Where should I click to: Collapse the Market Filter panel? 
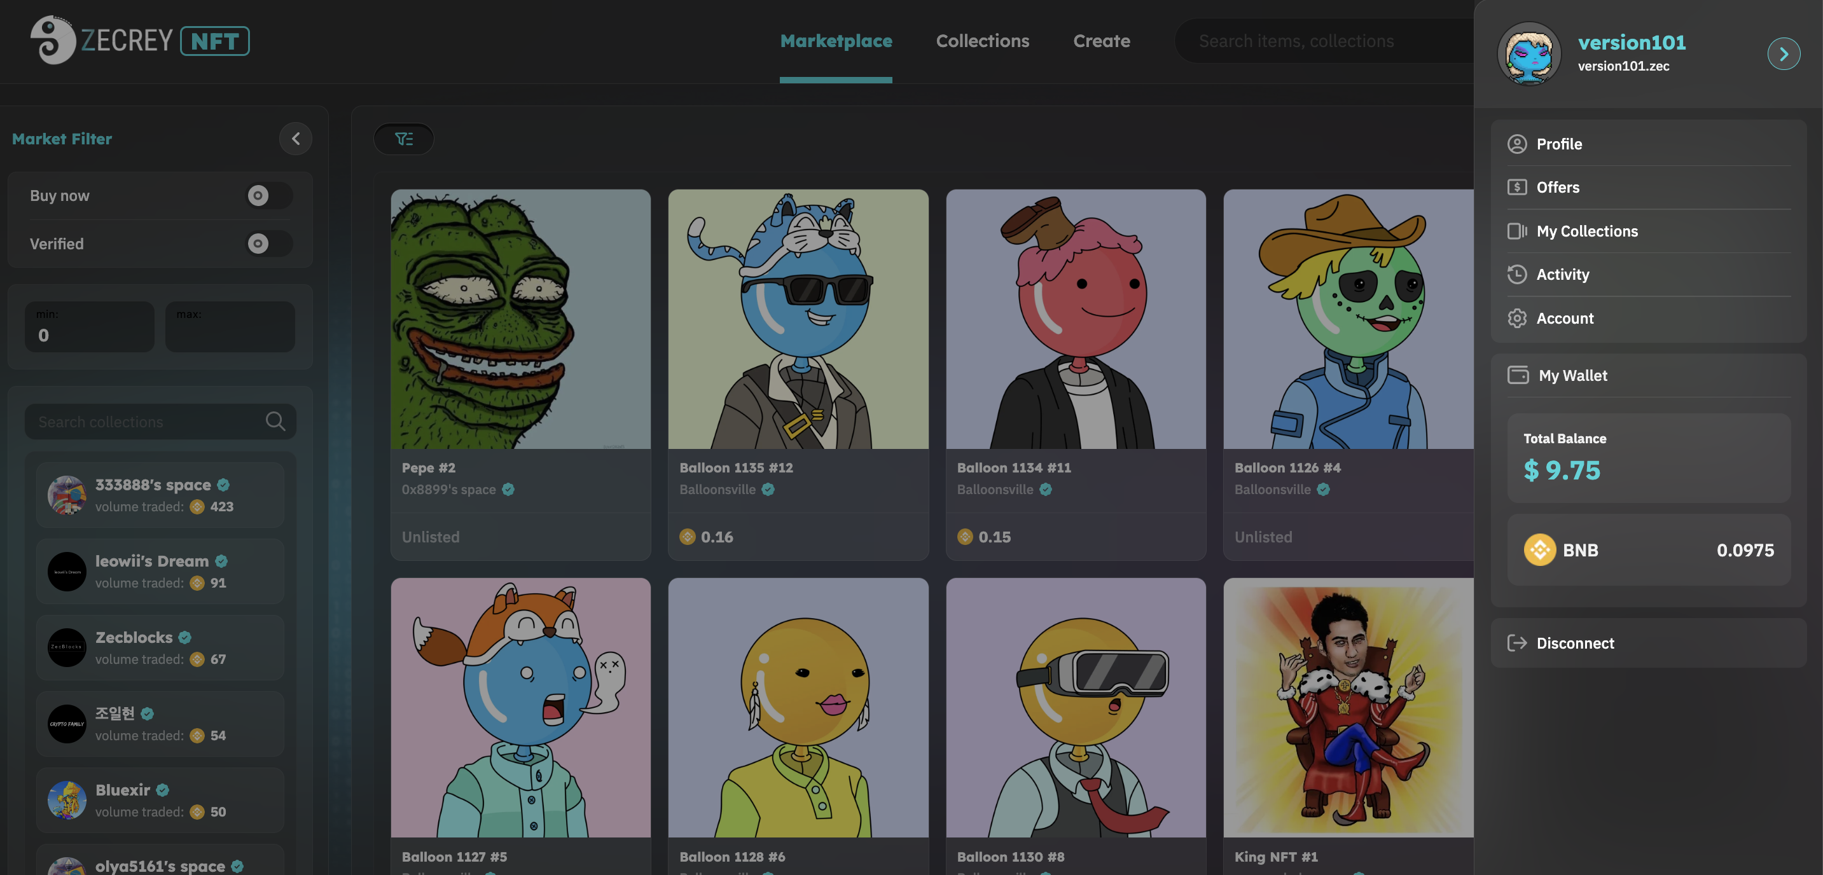point(296,139)
